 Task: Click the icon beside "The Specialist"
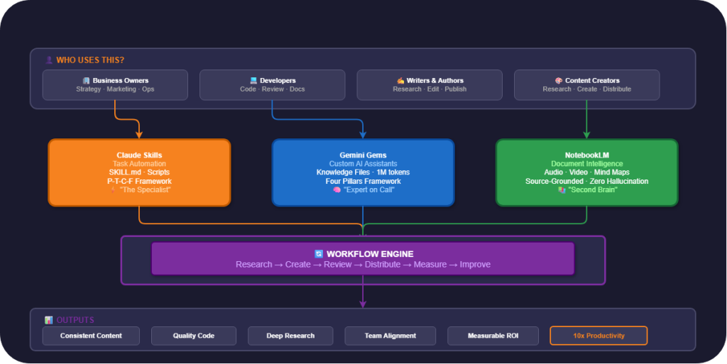pyautogui.click(x=113, y=190)
